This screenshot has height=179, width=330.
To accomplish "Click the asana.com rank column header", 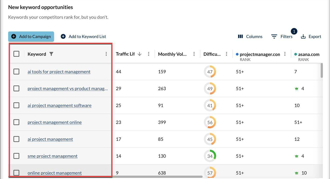I will tap(309, 54).
